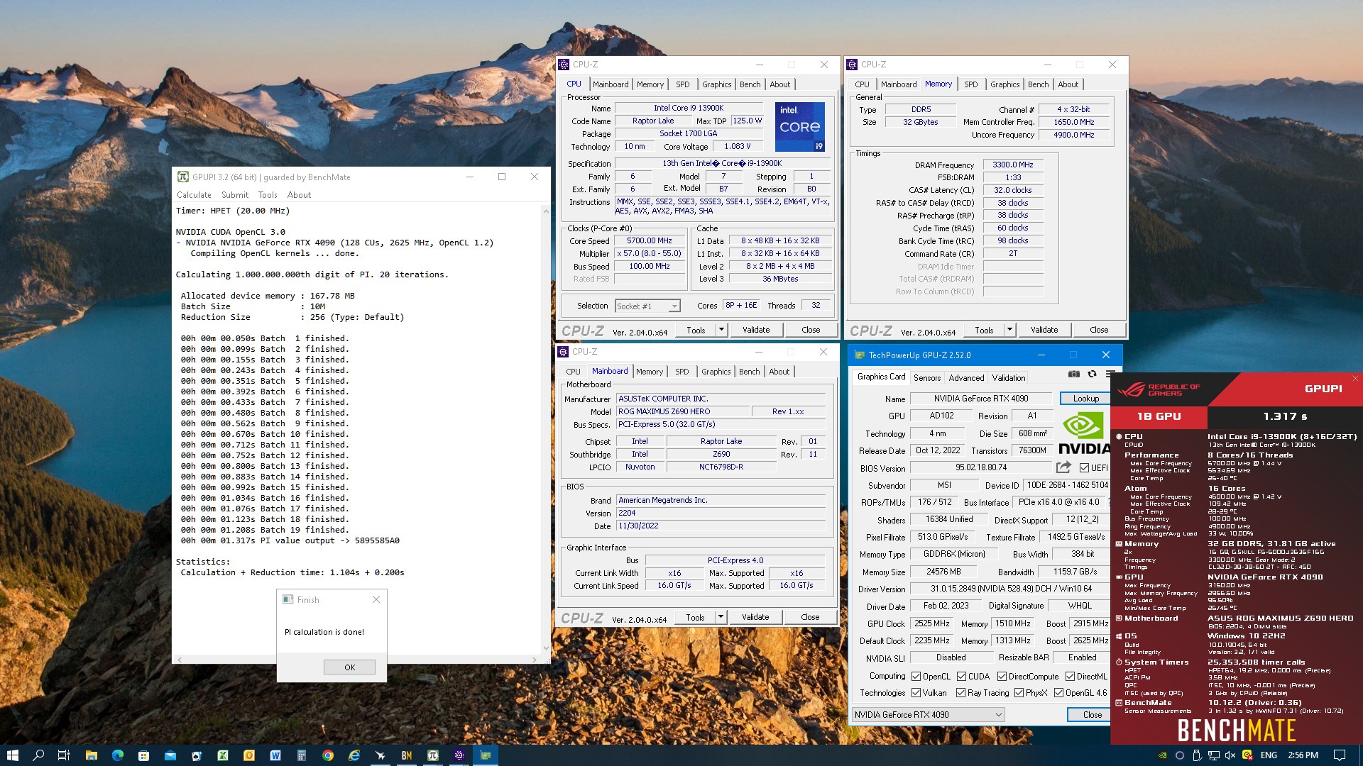The image size is (1363, 766).
Task: Open SPD tab in Memory CPU-Z window
Action: 970,84
